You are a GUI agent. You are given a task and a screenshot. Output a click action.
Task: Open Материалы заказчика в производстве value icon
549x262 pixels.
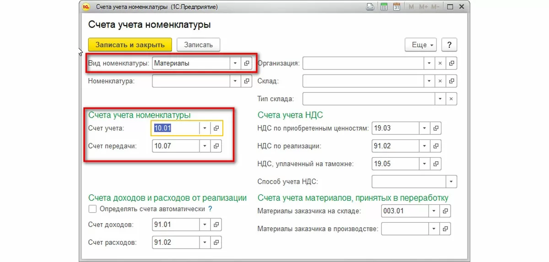445,229
